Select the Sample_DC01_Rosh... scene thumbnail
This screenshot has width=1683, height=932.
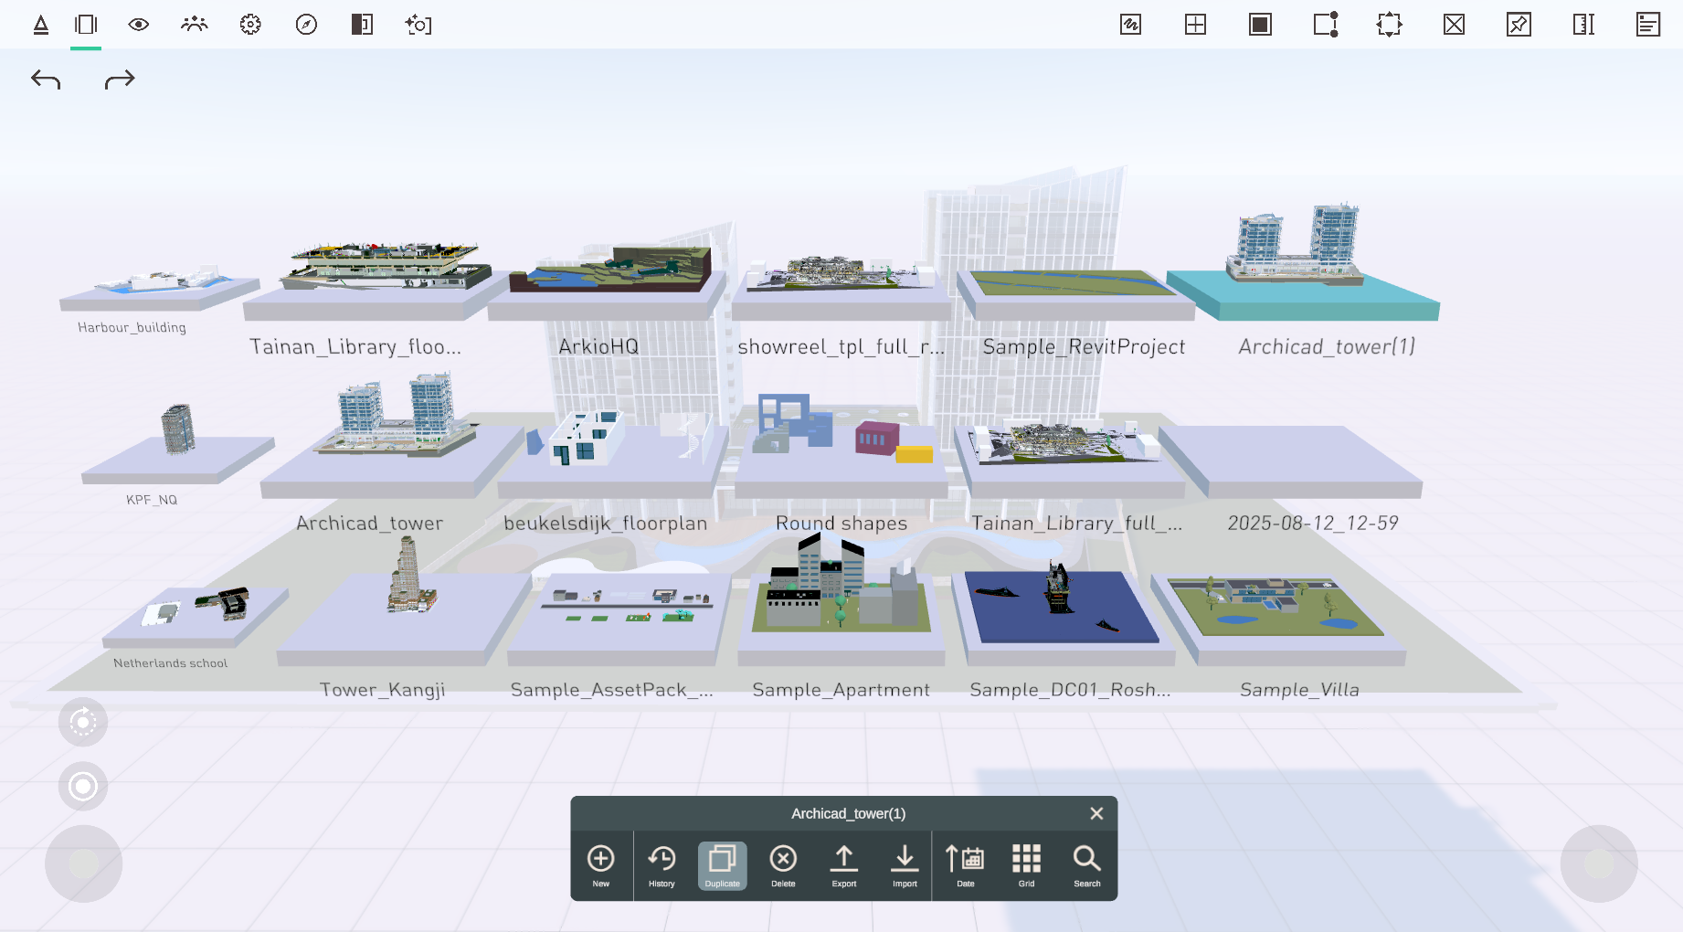(1064, 610)
